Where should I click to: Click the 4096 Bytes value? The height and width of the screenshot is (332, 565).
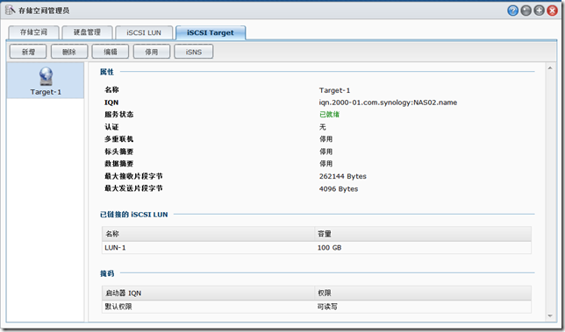339,189
